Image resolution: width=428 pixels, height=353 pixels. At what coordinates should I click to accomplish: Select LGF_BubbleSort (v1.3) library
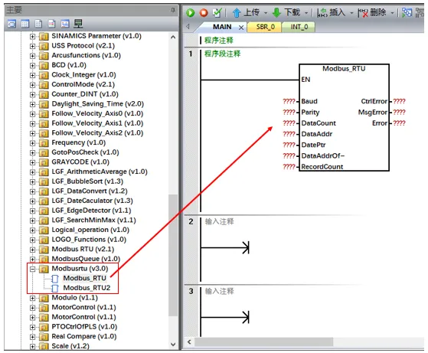coord(87,181)
